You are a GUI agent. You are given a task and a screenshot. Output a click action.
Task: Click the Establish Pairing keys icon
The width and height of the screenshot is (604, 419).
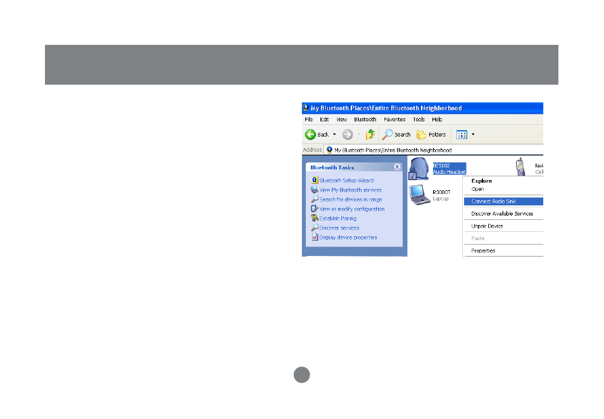click(314, 218)
